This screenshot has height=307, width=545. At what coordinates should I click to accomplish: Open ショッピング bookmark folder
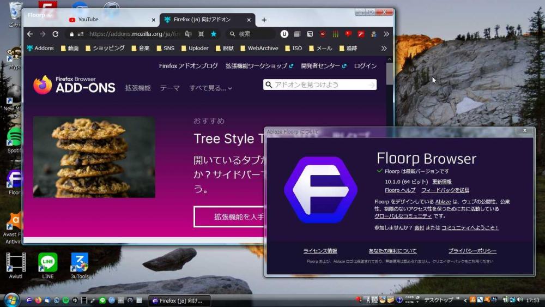[x=105, y=49]
